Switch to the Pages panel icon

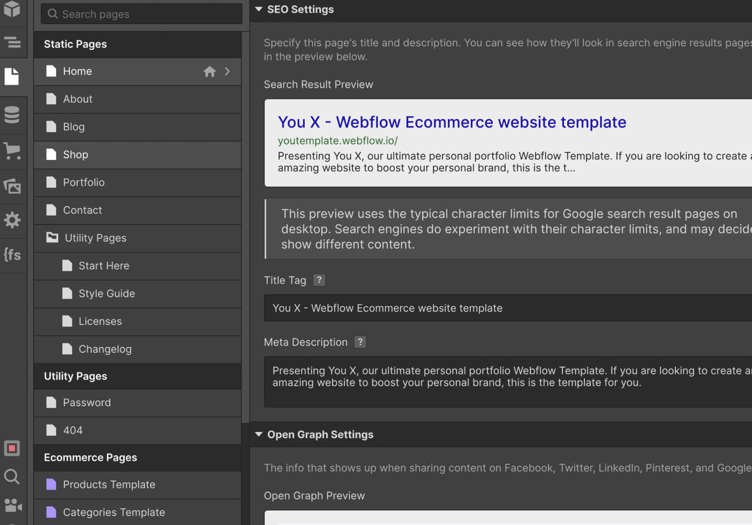point(13,76)
